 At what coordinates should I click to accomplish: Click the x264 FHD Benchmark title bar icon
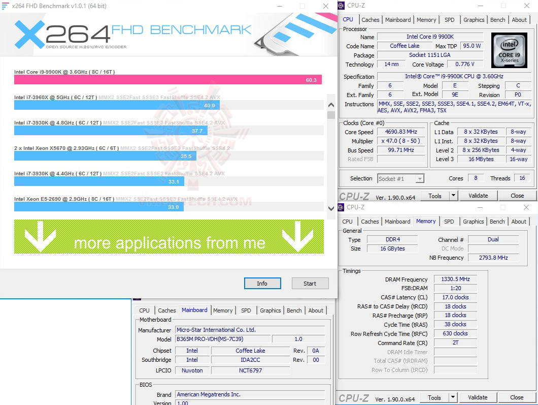pyautogui.click(x=5, y=6)
